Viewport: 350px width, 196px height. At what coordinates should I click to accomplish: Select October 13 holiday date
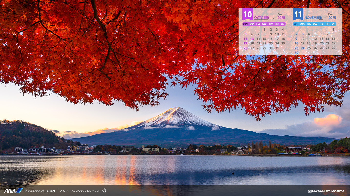pos(252,39)
